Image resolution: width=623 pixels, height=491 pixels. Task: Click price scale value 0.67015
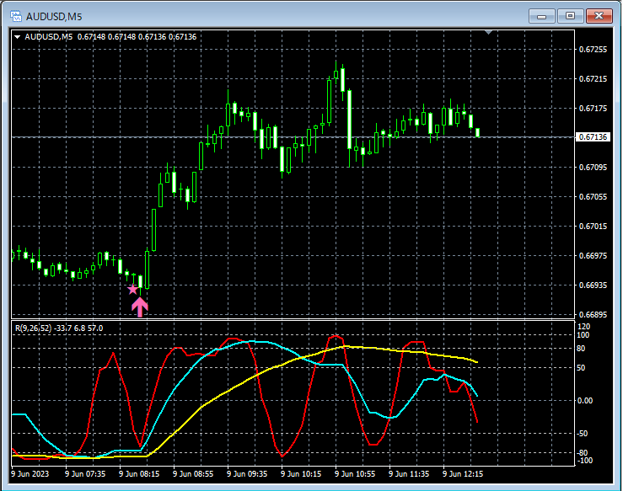tap(593, 227)
